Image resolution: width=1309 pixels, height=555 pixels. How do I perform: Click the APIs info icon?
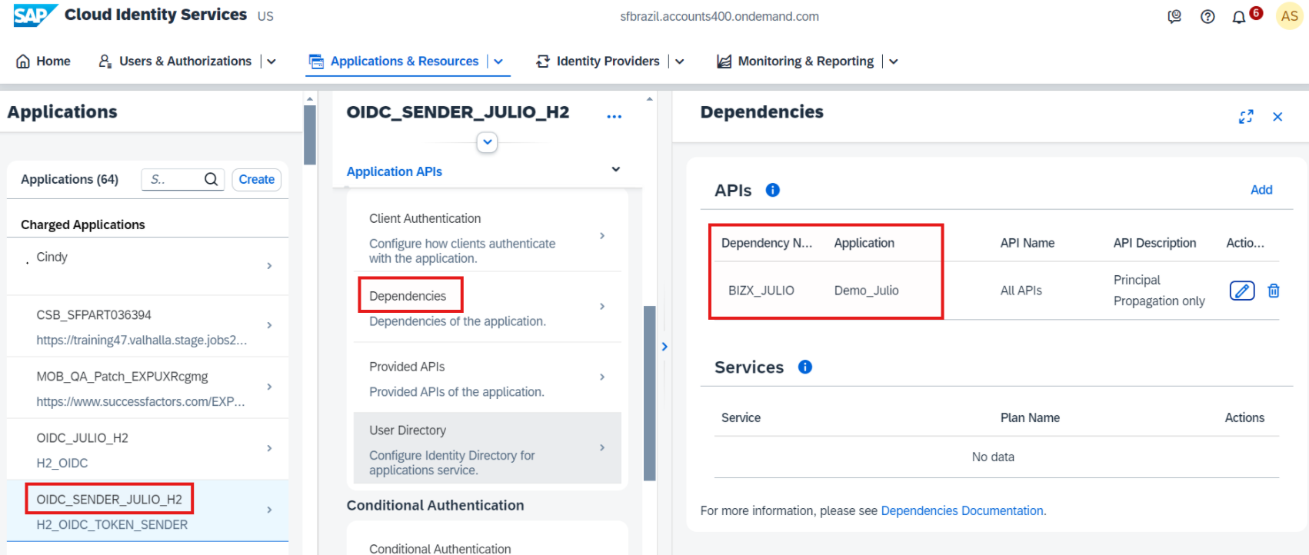click(x=773, y=190)
